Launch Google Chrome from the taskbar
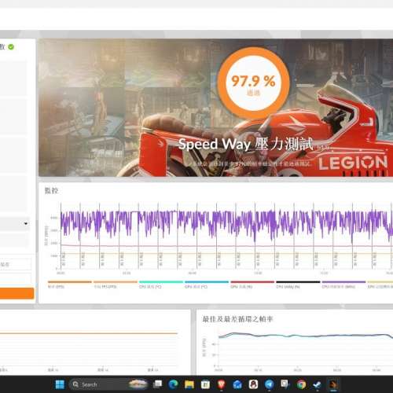This screenshot has height=393, width=393. coord(301,384)
